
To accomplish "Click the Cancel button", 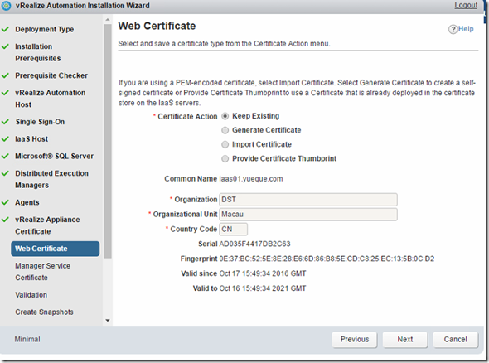I will 455,339.
